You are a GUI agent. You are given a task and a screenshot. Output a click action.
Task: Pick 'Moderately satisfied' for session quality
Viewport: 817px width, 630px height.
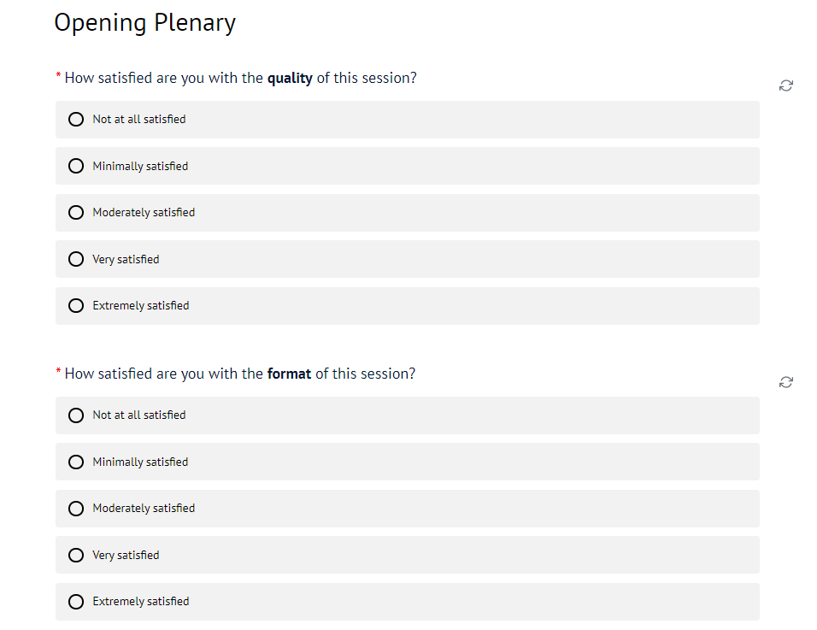pyautogui.click(x=76, y=212)
